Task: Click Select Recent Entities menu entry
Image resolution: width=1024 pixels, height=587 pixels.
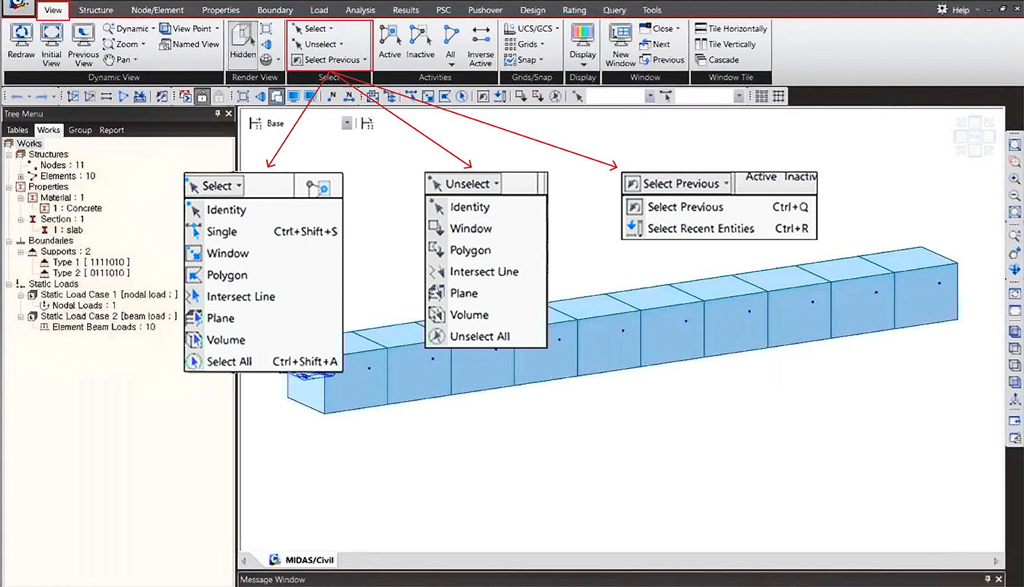Action: pos(700,229)
